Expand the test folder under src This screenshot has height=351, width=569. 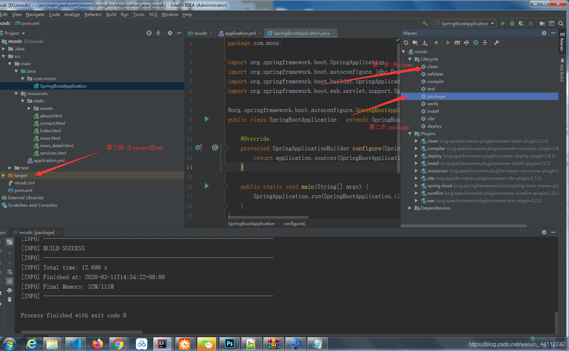[x=10, y=168]
